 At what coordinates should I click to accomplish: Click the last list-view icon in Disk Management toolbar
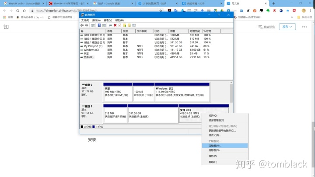[134, 25]
